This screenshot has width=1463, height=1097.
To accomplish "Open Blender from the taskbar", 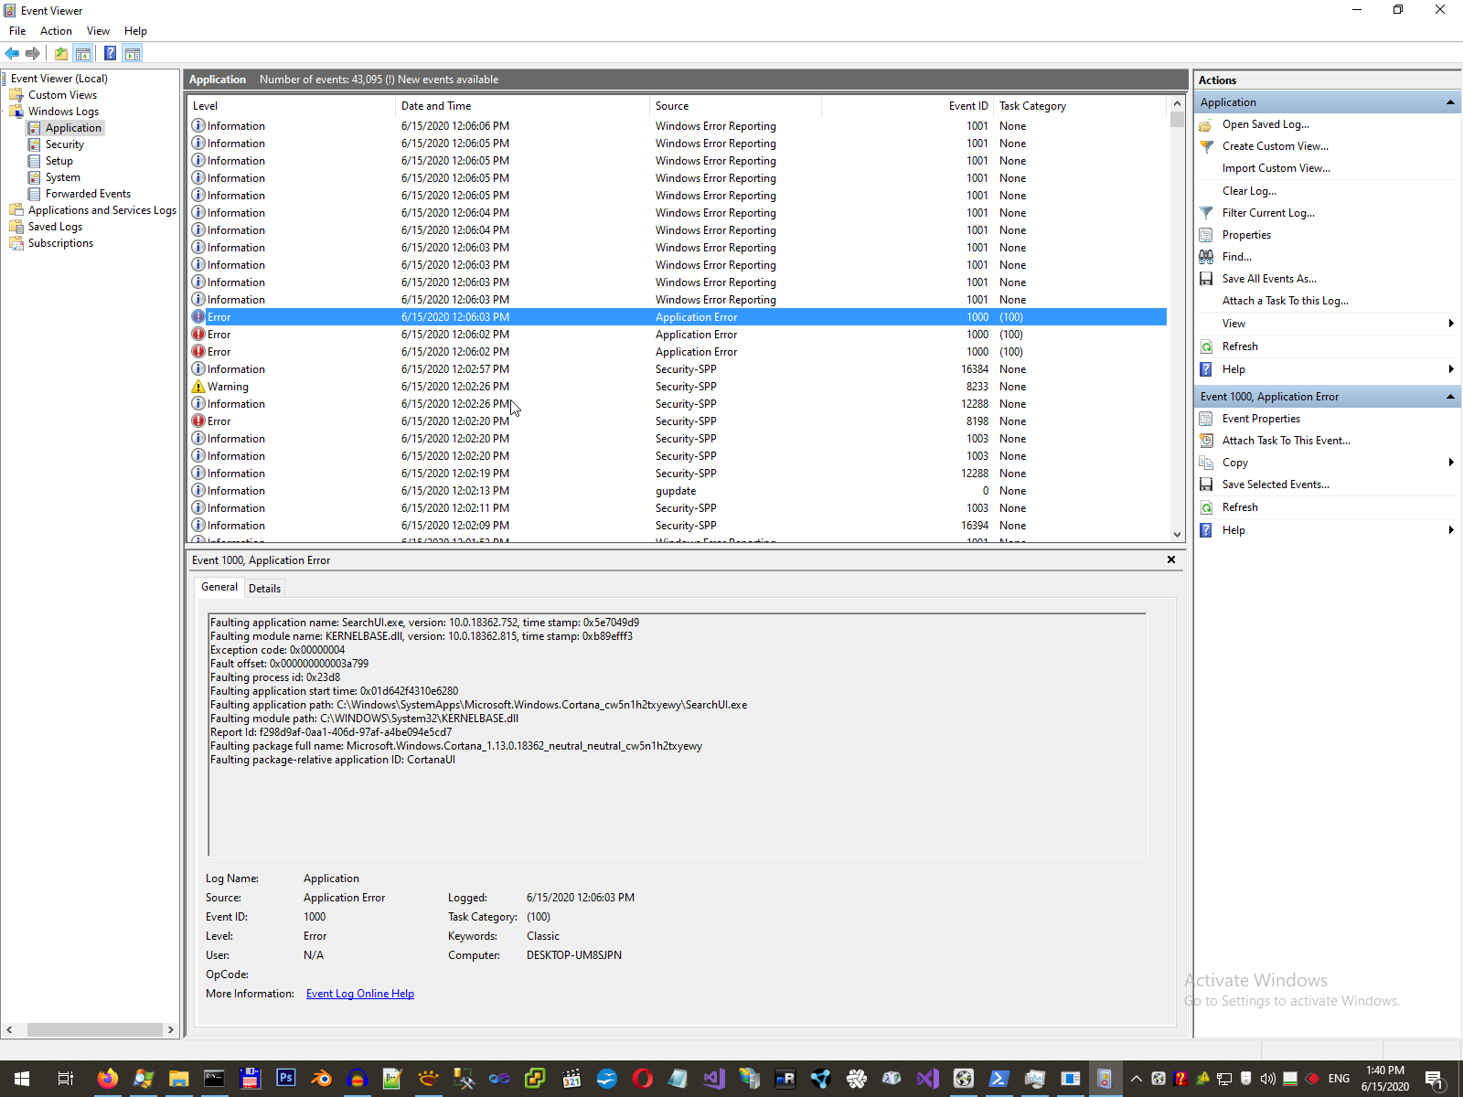I will [321, 1079].
